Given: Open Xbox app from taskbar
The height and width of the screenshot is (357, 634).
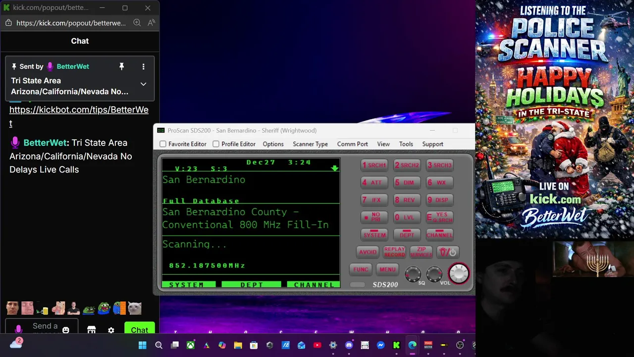Looking at the screenshot, I should coord(190,345).
